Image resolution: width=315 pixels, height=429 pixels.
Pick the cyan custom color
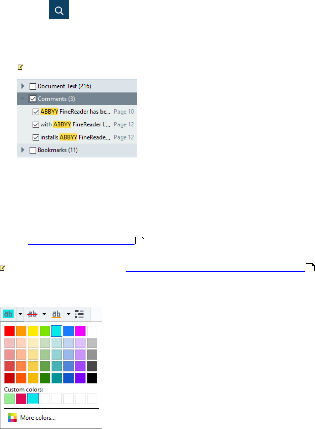[x=33, y=399]
